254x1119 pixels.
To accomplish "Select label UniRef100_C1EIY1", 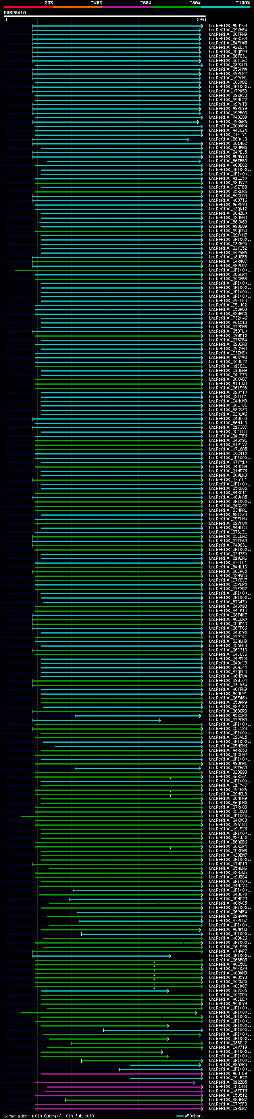I will coord(228,135).
